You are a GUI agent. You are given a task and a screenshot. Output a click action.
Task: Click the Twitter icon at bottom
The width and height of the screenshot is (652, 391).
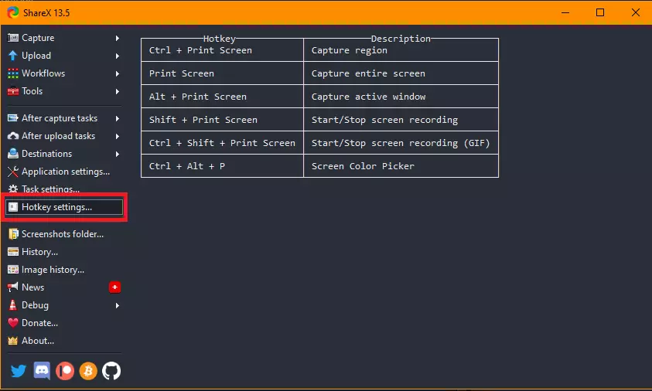pyautogui.click(x=19, y=371)
